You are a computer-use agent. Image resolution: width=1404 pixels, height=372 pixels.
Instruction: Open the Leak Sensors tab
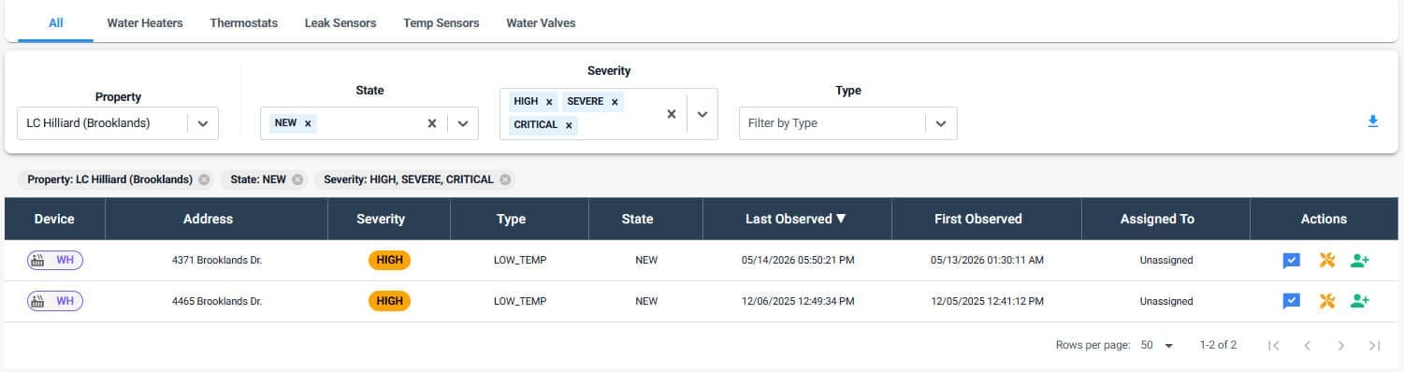click(340, 22)
